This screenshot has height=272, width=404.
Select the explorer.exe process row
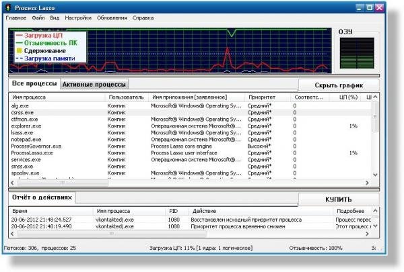(190, 126)
